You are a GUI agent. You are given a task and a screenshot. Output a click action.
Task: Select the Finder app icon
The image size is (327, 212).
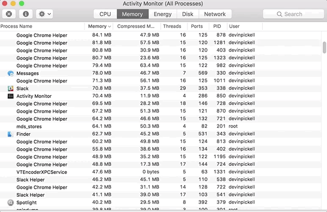(11, 134)
